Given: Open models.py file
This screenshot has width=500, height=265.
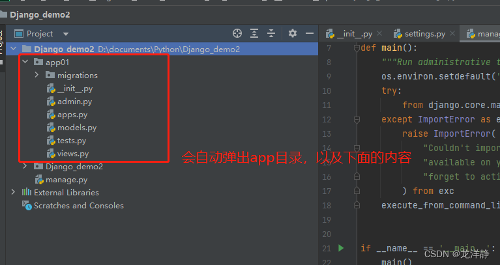Looking at the screenshot, I should tap(77, 128).
